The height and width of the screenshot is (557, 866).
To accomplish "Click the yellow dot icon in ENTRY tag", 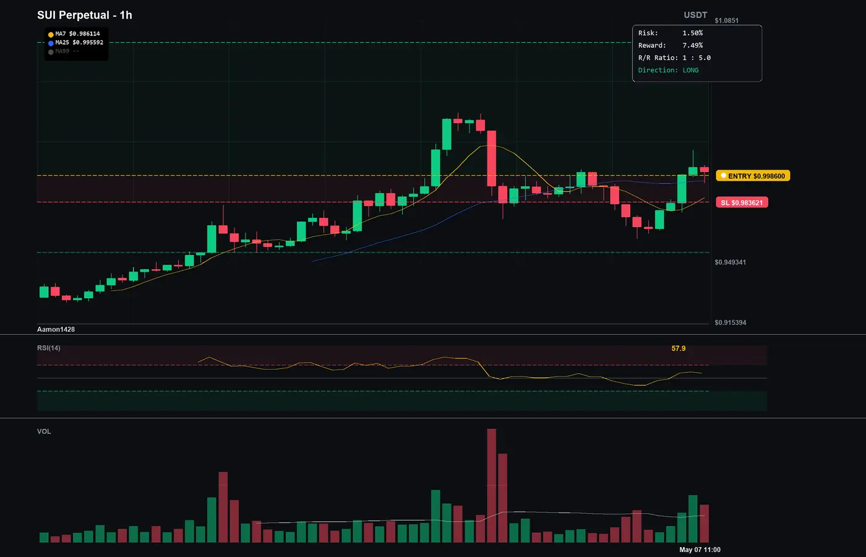I will click(723, 176).
